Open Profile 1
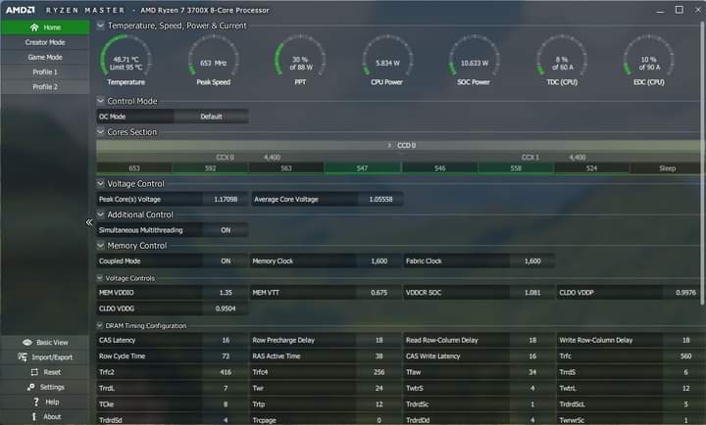Image resolution: width=706 pixels, height=425 pixels. tap(45, 71)
